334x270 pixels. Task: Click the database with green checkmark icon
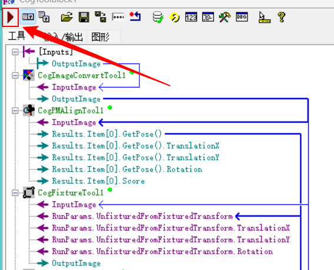point(158,17)
